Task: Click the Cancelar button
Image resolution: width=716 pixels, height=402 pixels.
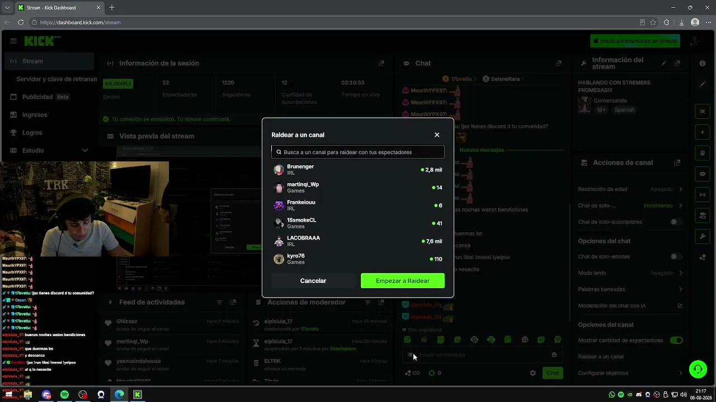Action: point(313,281)
